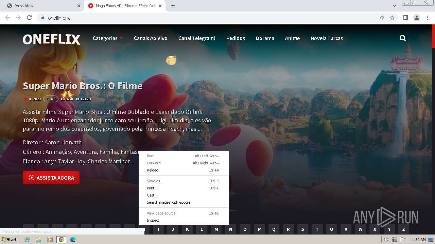Open the Dorama section
The width and height of the screenshot is (435, 244).
coord(265,38)
